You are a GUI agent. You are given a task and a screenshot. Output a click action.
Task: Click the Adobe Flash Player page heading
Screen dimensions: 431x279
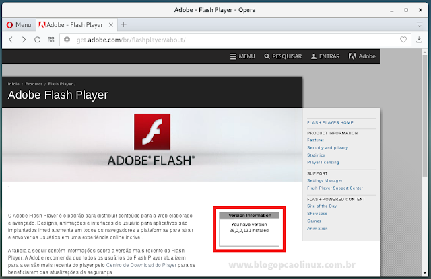58,95
